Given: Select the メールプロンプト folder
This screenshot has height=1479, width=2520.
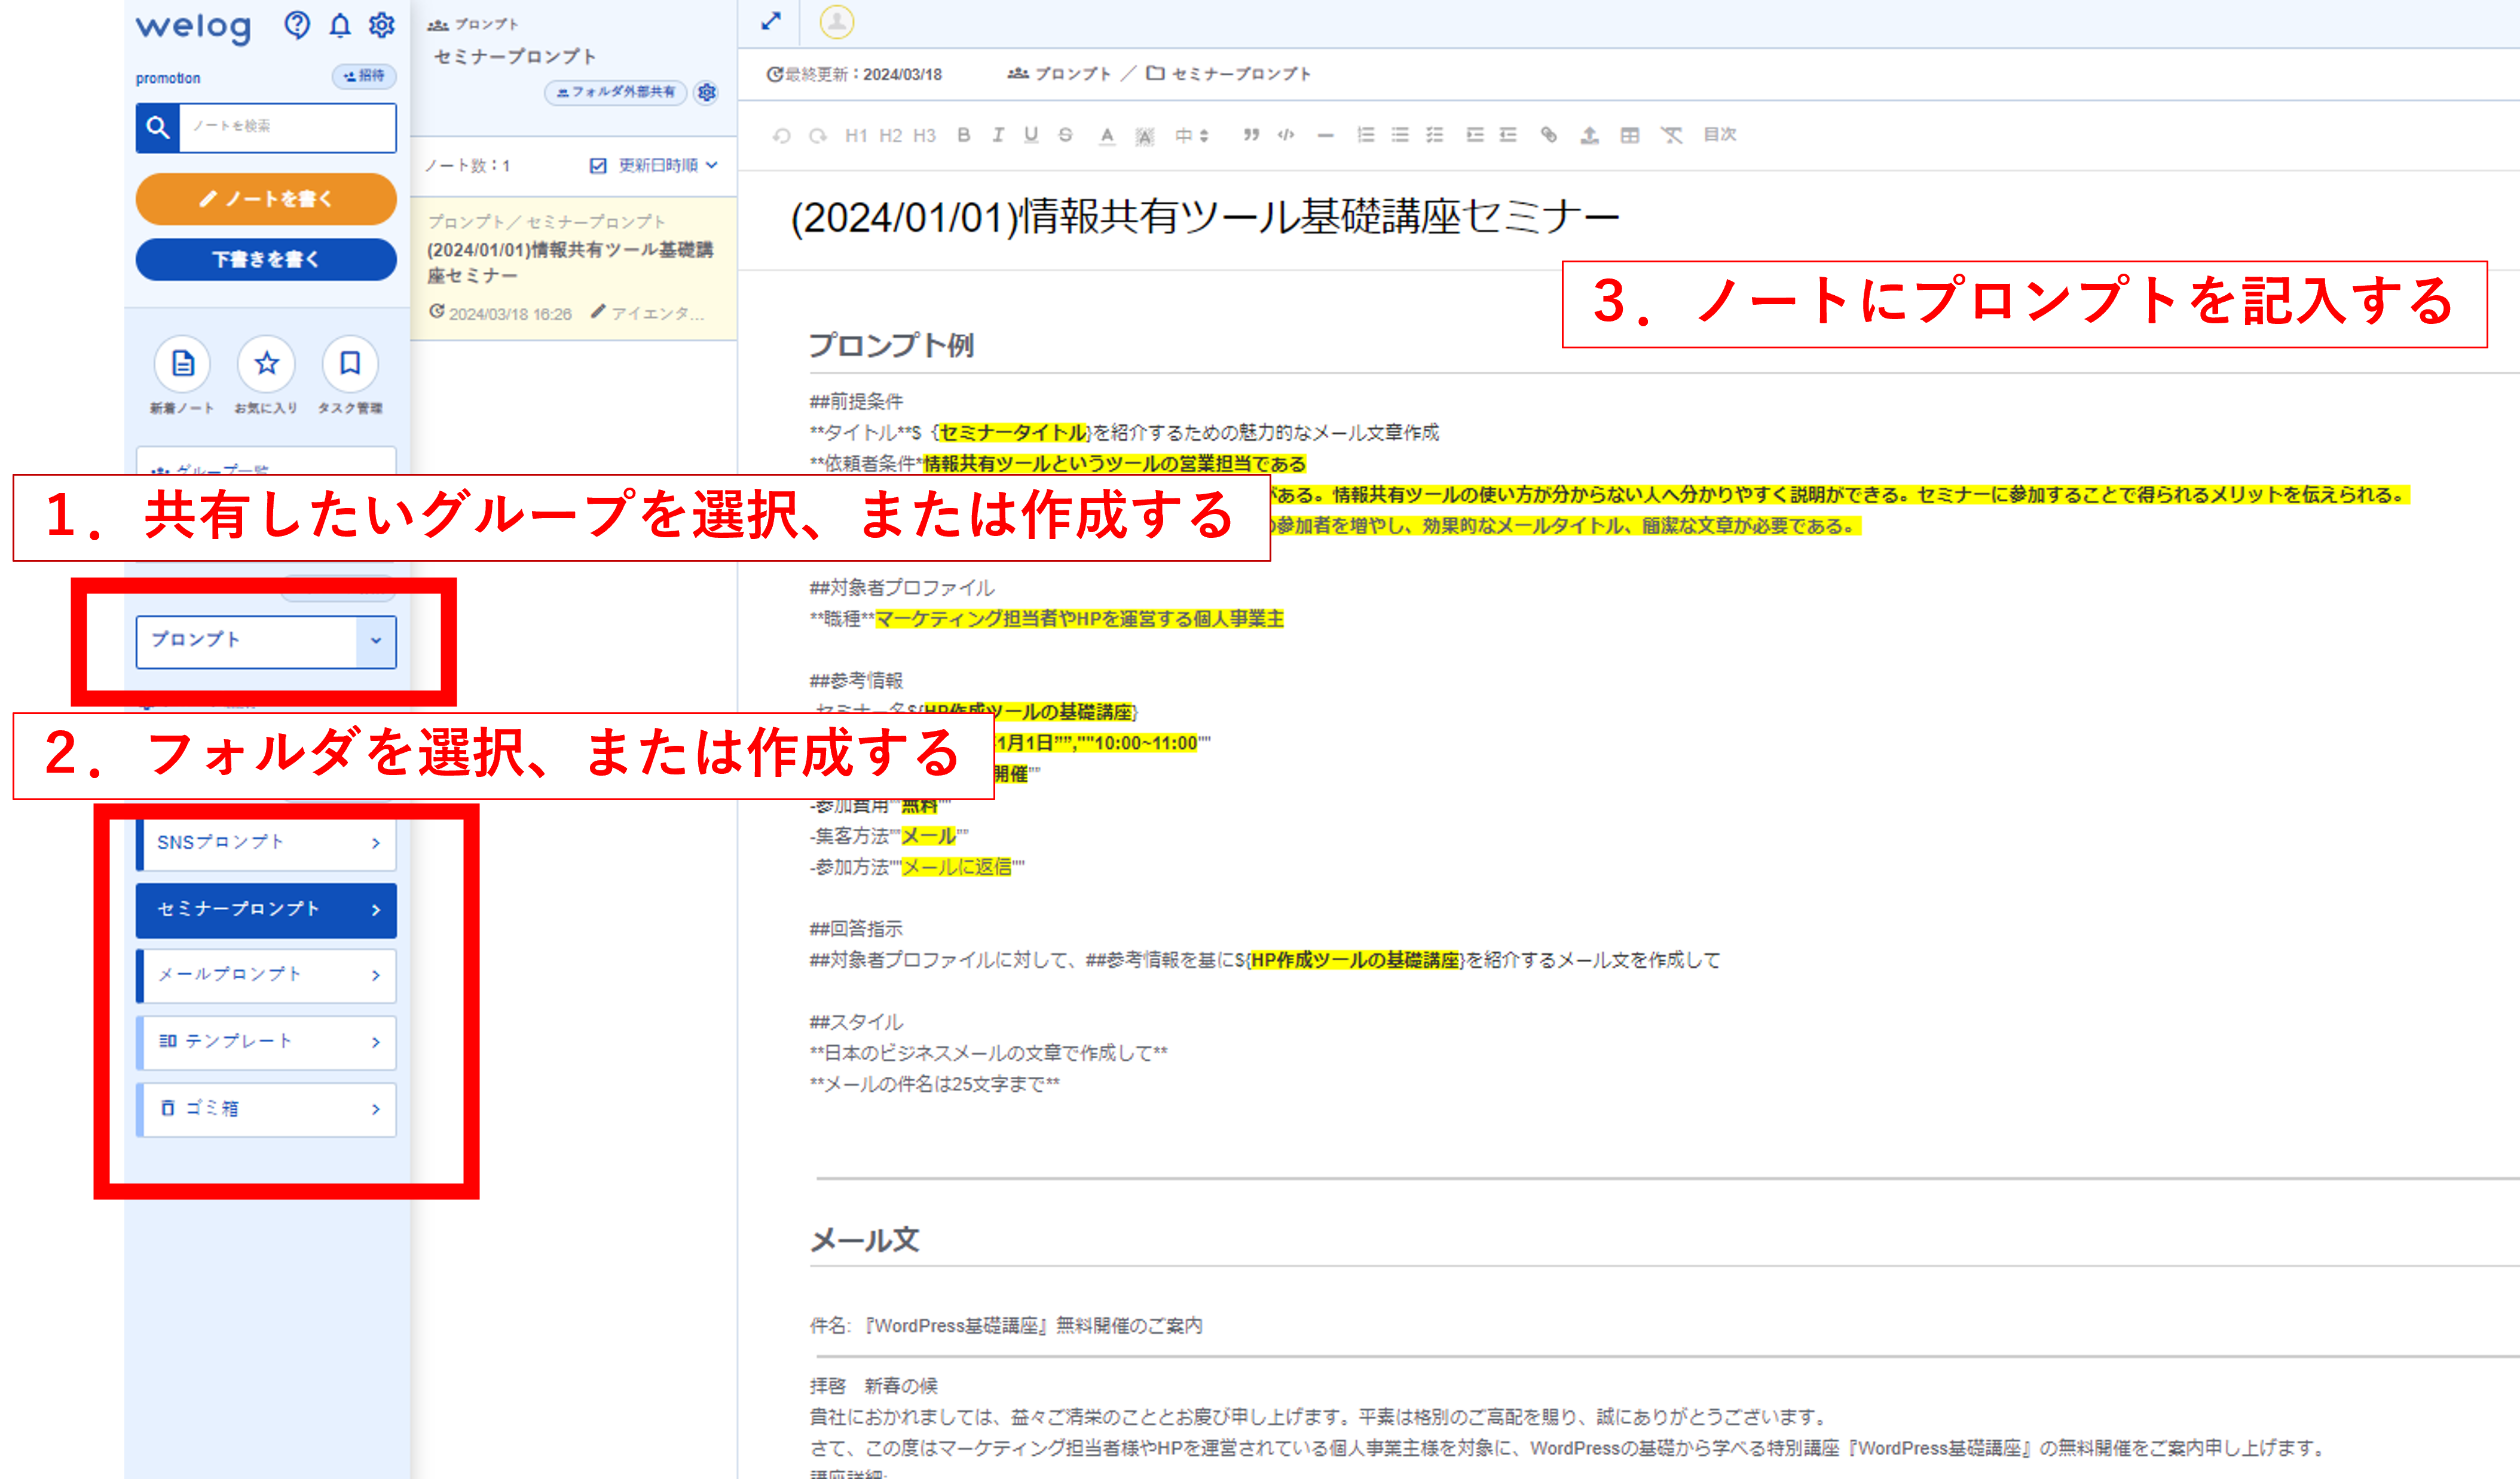Looking at the screenshot, I should (266, 975).
